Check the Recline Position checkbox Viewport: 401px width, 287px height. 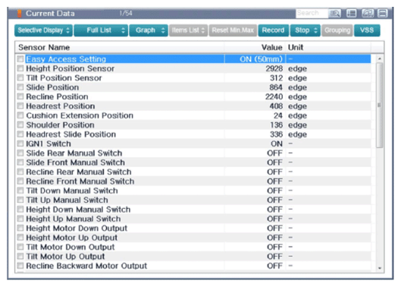coord(20,96)
